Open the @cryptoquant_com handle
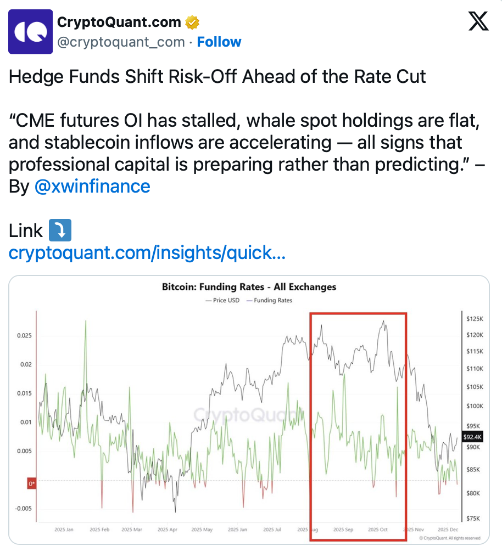 click(121, 42)
